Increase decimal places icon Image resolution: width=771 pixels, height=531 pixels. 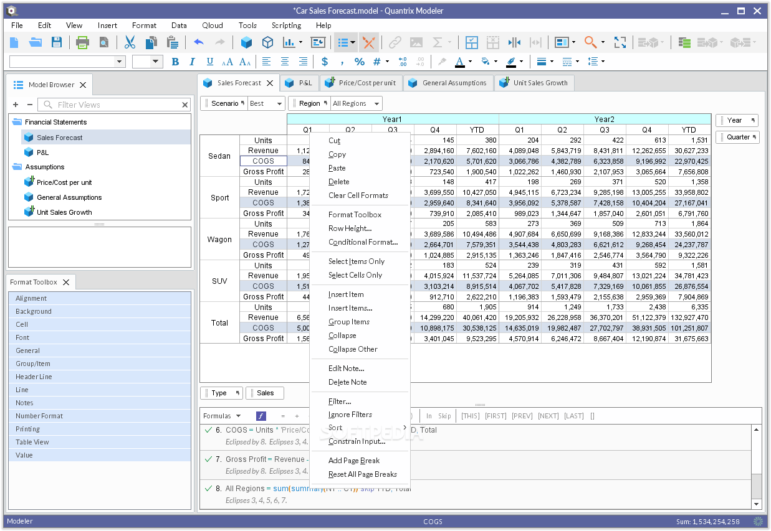pos(403,62)
